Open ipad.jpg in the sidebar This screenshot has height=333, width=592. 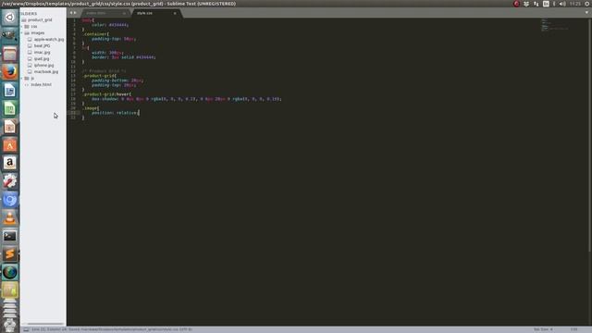pos(42,59)
